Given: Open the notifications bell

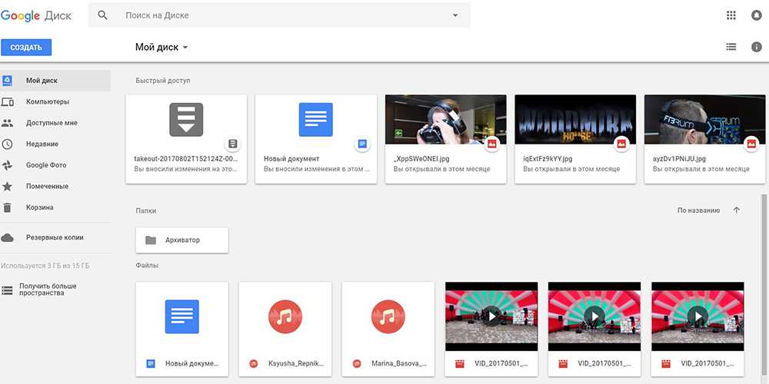Looking at the screenshot, I should [x=756, y=15].
